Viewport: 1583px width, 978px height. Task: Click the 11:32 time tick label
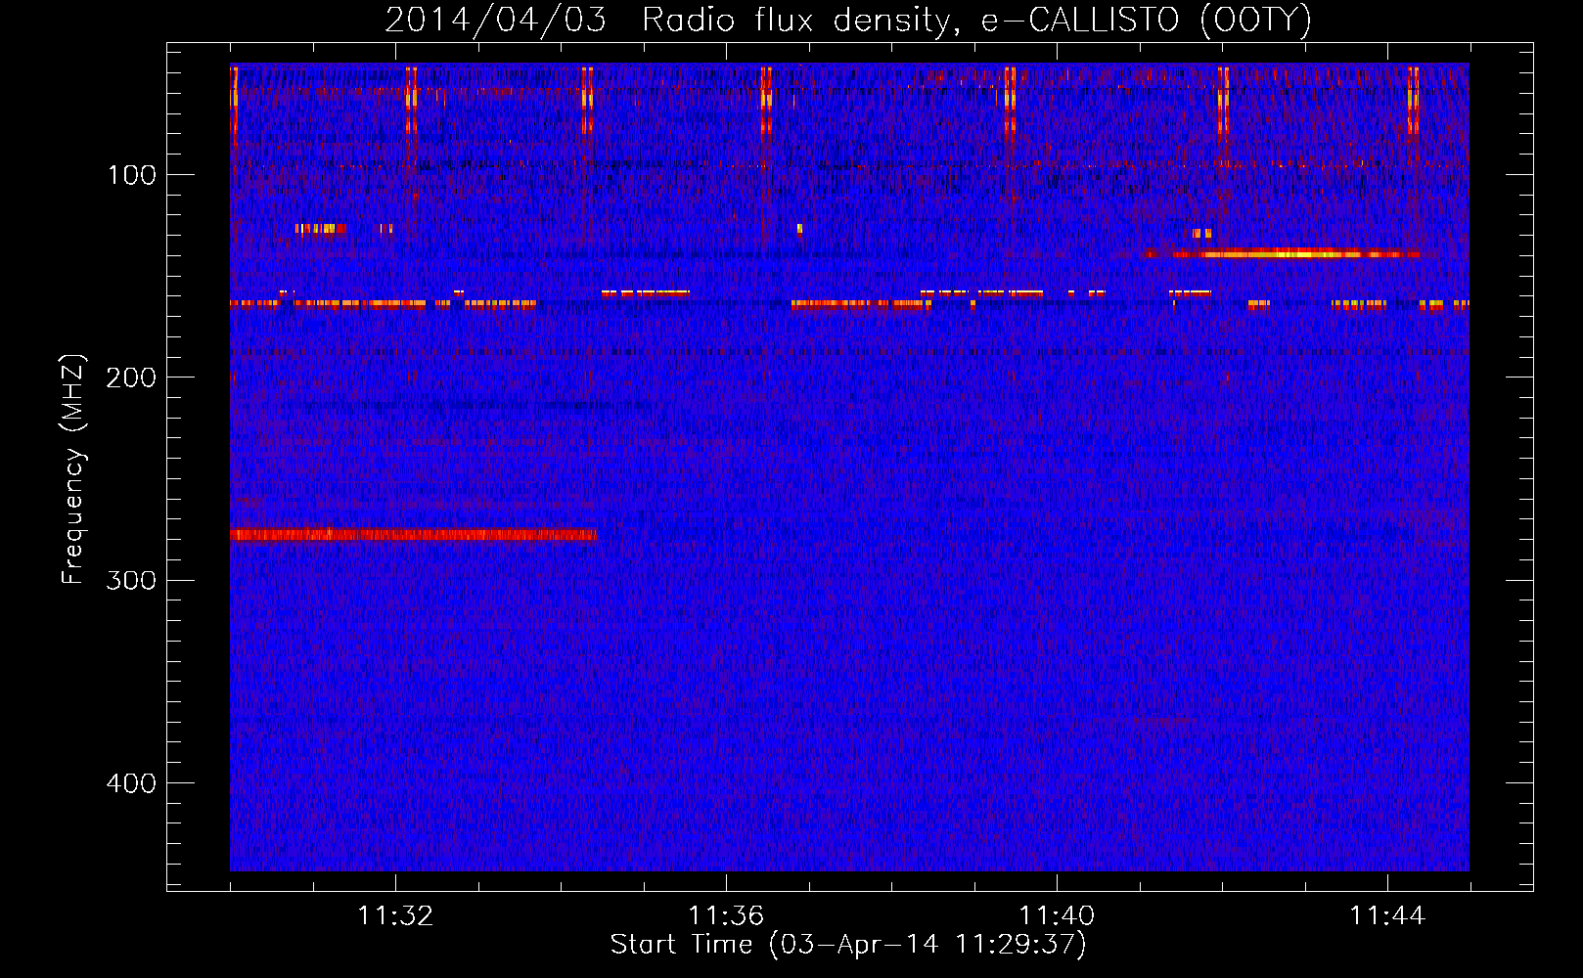tap(395, 916)
